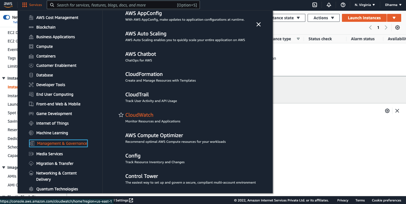The width and height of the screenshot is (406, 204).
Task: Click the Business Applications category icon
Action: click(31, 37)
